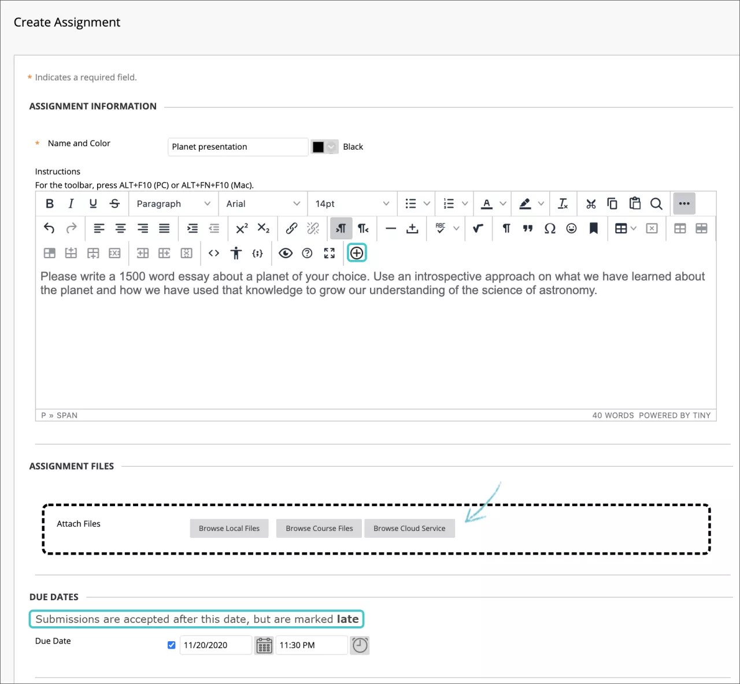Viewport: 740px width, 684px height.
Task: Open the clock picker for the due time
Action: tap(360, 645)
